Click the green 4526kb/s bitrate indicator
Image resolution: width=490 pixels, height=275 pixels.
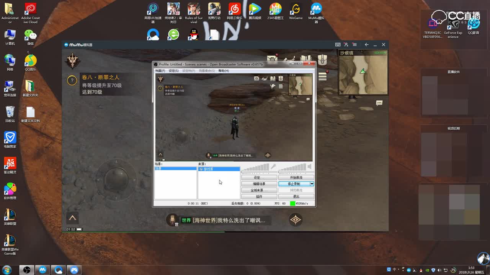(x=299, y=204)
